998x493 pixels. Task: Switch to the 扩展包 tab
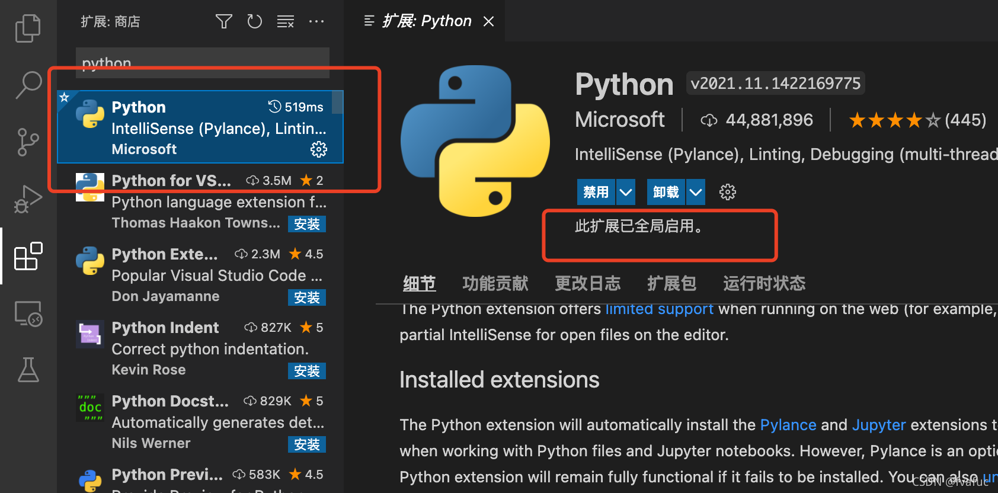(672, 283)
